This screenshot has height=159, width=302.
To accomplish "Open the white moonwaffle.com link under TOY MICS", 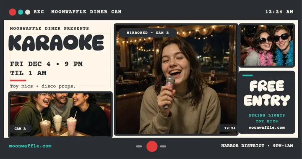I will (x=267, y=127).
